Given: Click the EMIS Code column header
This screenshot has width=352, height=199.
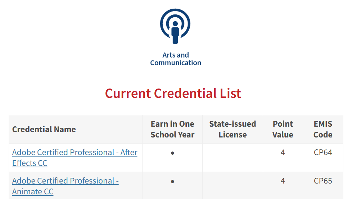Looking at the screenshot, I should point(323,130).
